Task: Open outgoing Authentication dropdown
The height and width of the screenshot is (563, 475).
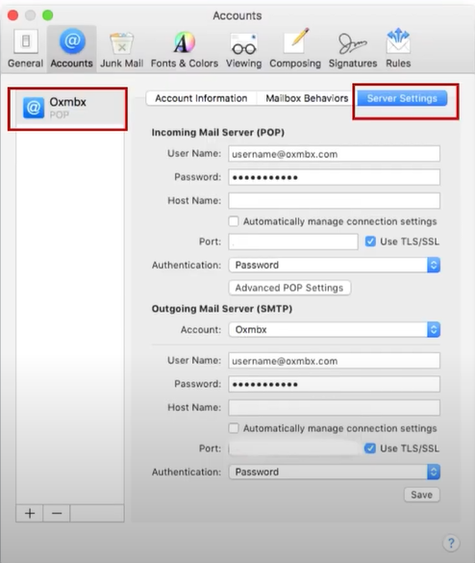Action: [x=334, y=472]
